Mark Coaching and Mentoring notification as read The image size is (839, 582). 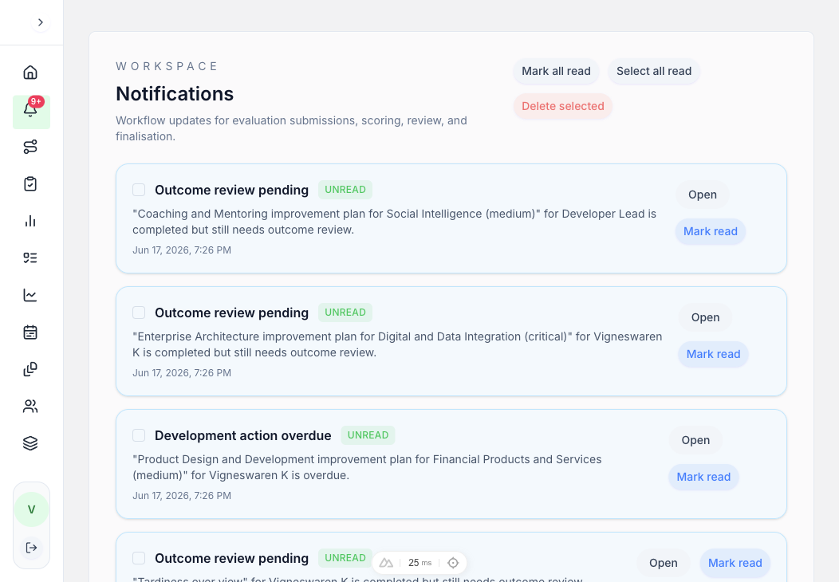click(x=711, y=231)
